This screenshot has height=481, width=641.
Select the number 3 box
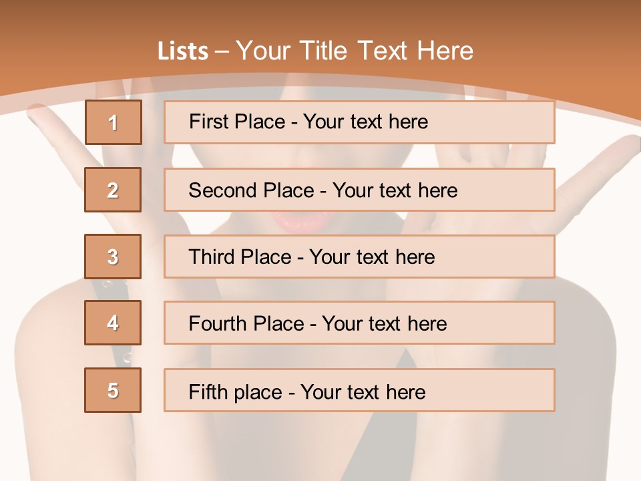114,257
